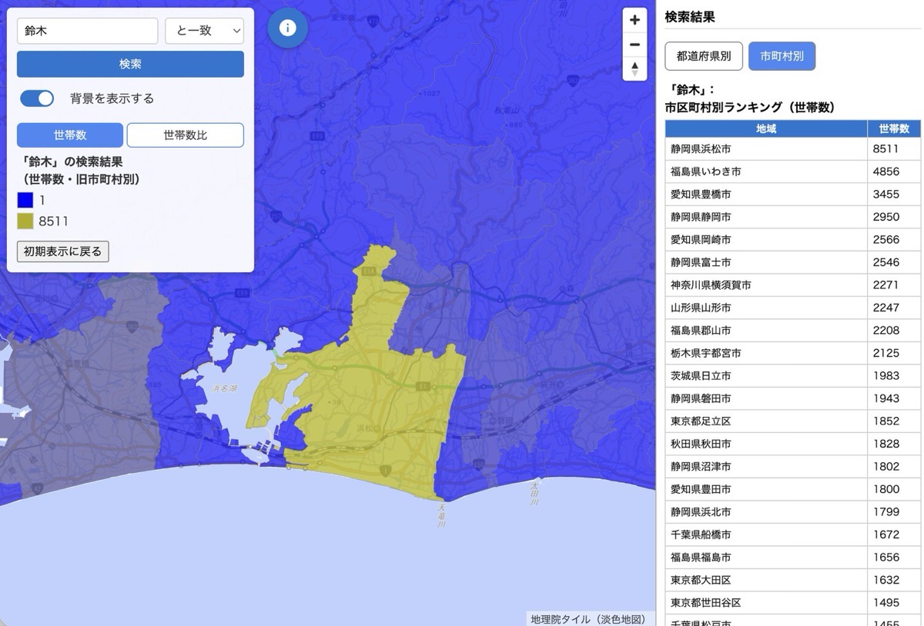Click 初期表示に戻る reset button
Image resolution: width=924 pixels, height=626 pixels.
coord(63,251)
